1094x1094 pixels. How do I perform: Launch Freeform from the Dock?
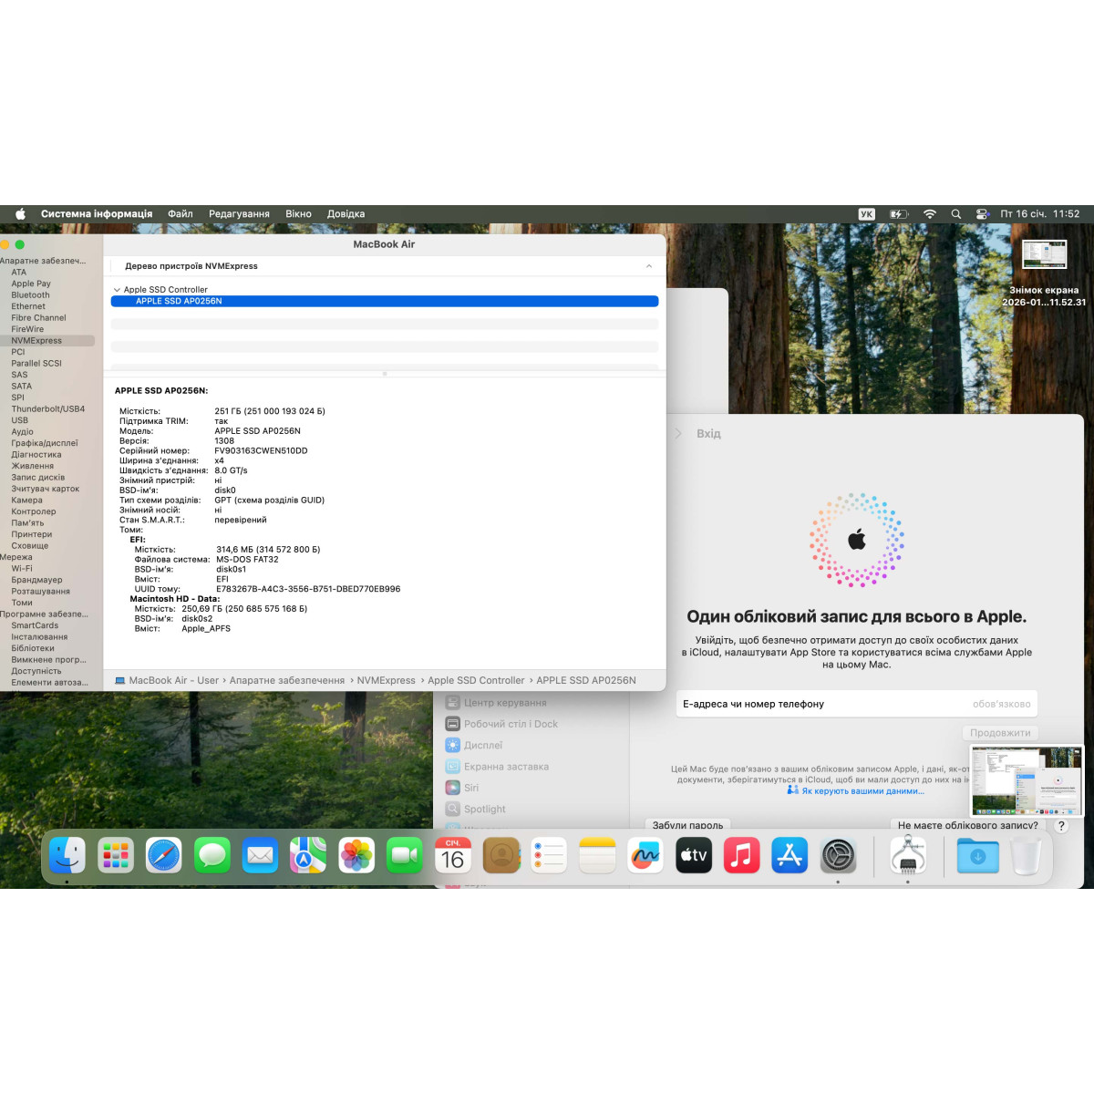pyautogui.click(x=645, y=855)
